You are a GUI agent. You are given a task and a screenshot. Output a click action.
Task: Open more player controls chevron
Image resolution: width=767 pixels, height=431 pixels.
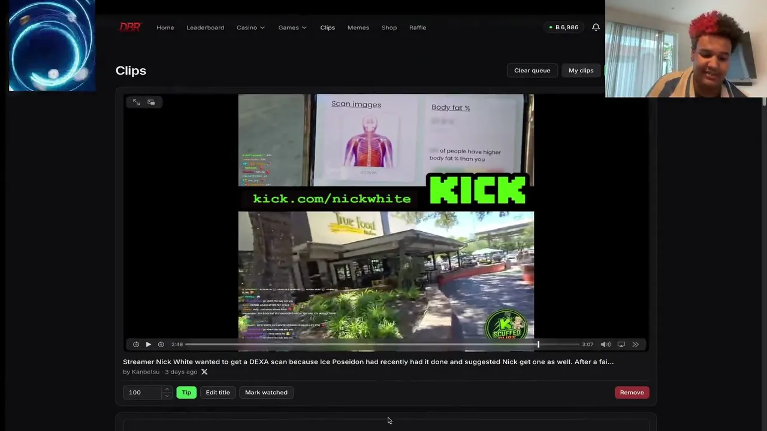pos(636,344)
